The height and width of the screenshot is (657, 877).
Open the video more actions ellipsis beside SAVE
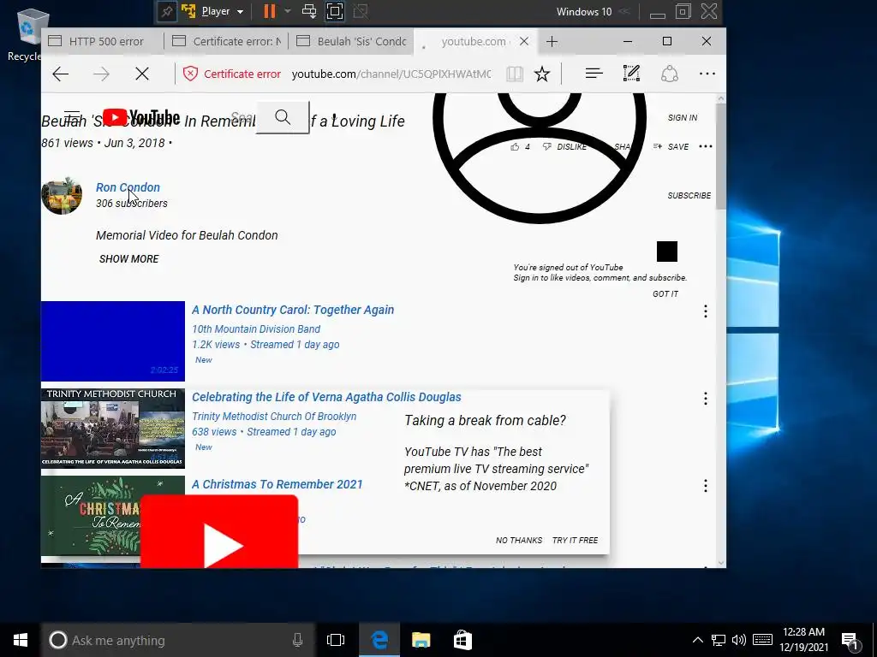(706, 146)
